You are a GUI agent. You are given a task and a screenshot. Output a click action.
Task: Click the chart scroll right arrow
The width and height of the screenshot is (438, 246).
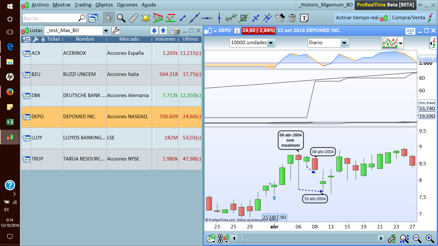pyautogui.click(x=381, y=238)
